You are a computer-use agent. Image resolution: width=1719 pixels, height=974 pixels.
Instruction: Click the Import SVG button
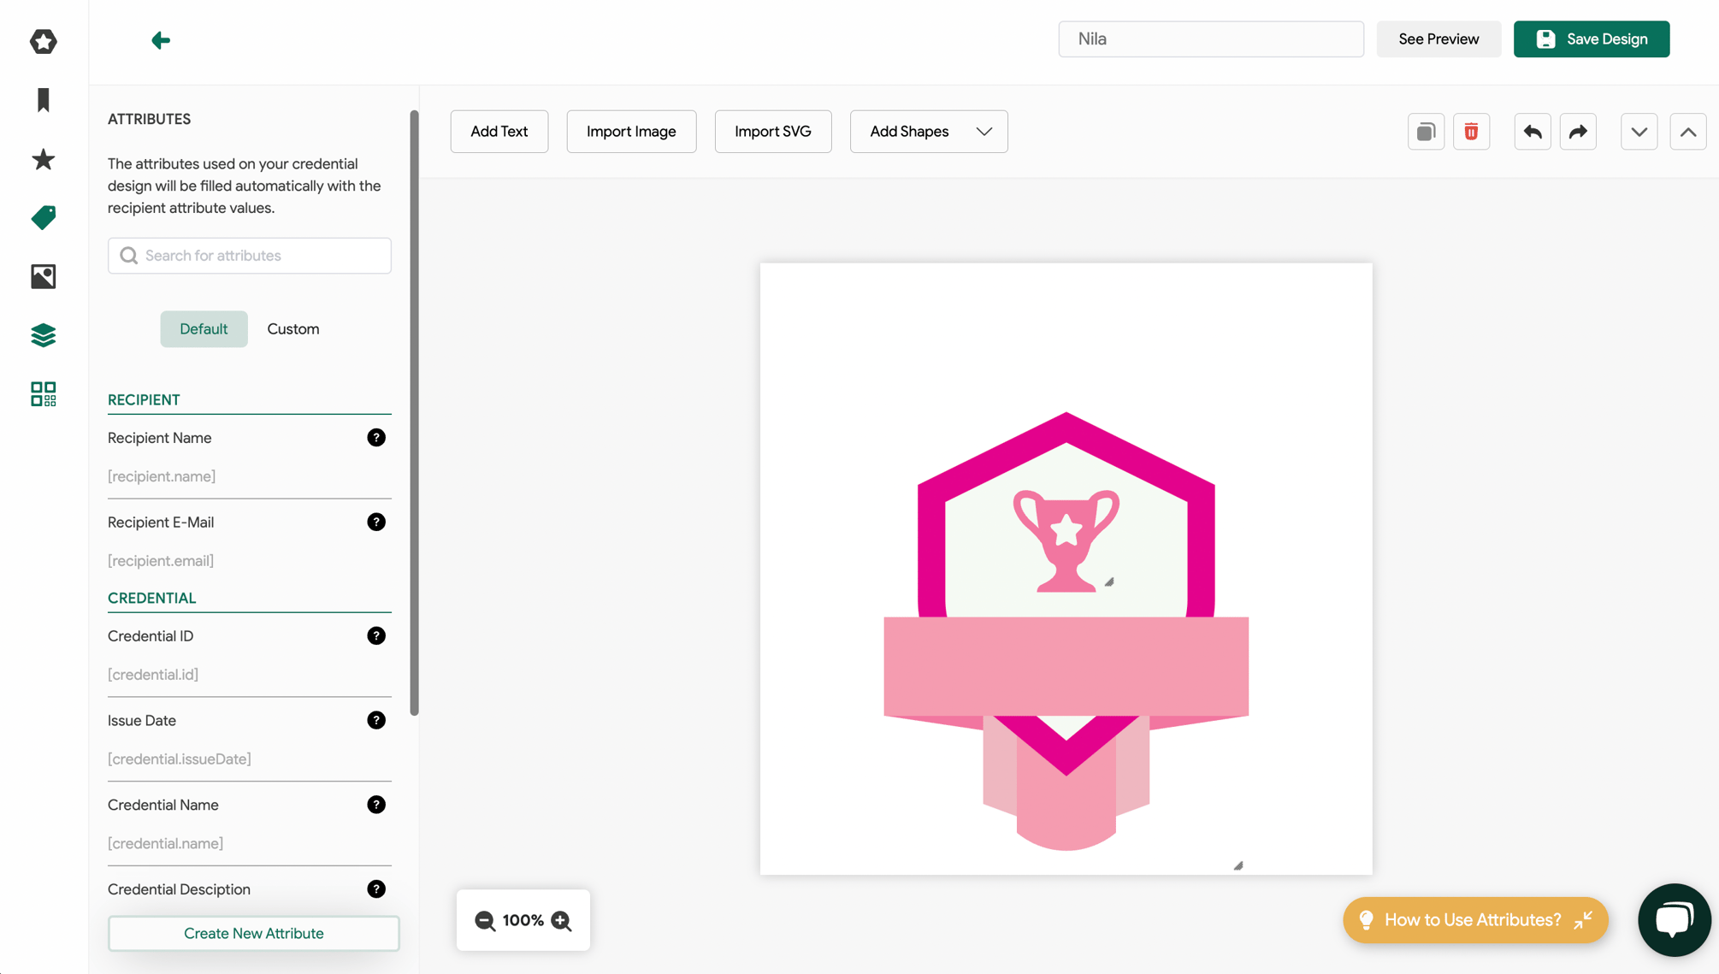click(773, 132)
